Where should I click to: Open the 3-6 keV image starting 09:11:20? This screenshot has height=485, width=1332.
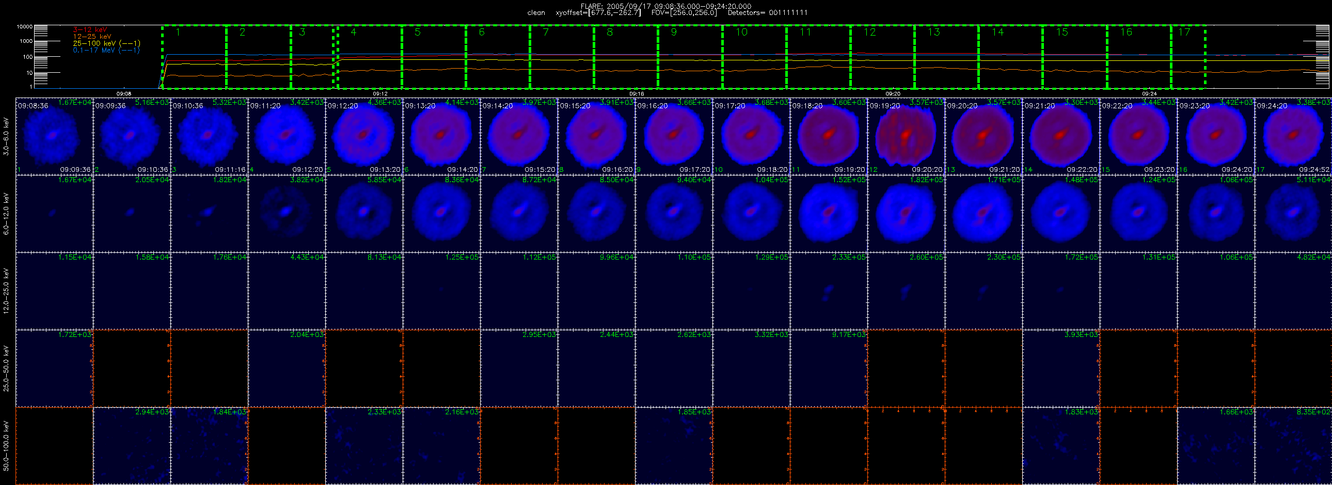point(287,136)
